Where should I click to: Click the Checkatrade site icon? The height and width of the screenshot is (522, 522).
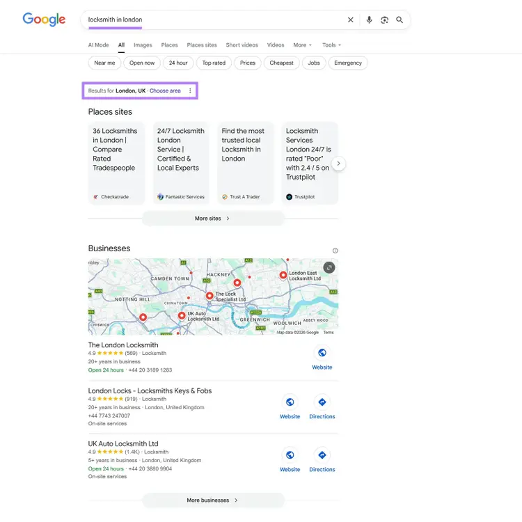[96, 197]
